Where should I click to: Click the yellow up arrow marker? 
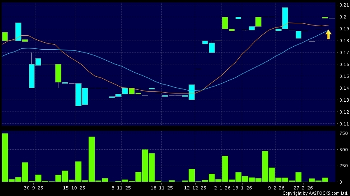click(328, 34)
